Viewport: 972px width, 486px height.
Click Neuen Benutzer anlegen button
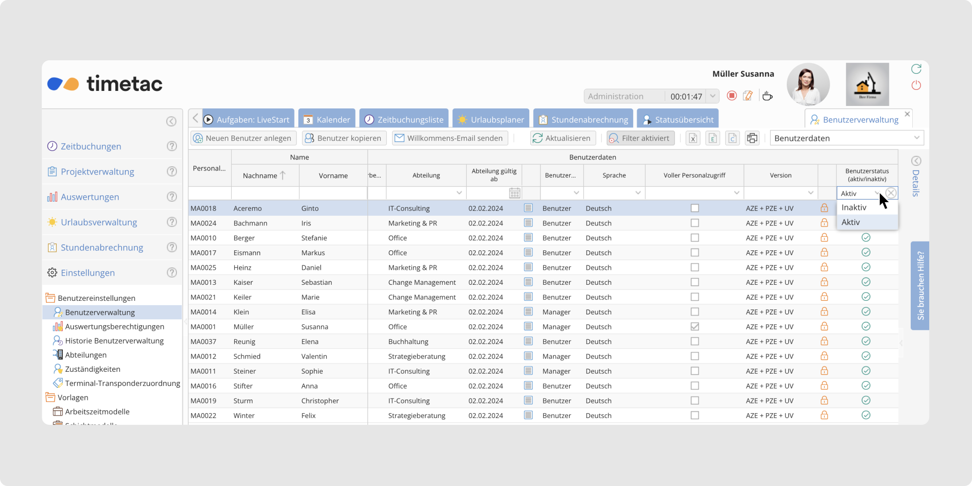(x=243, y=138)
